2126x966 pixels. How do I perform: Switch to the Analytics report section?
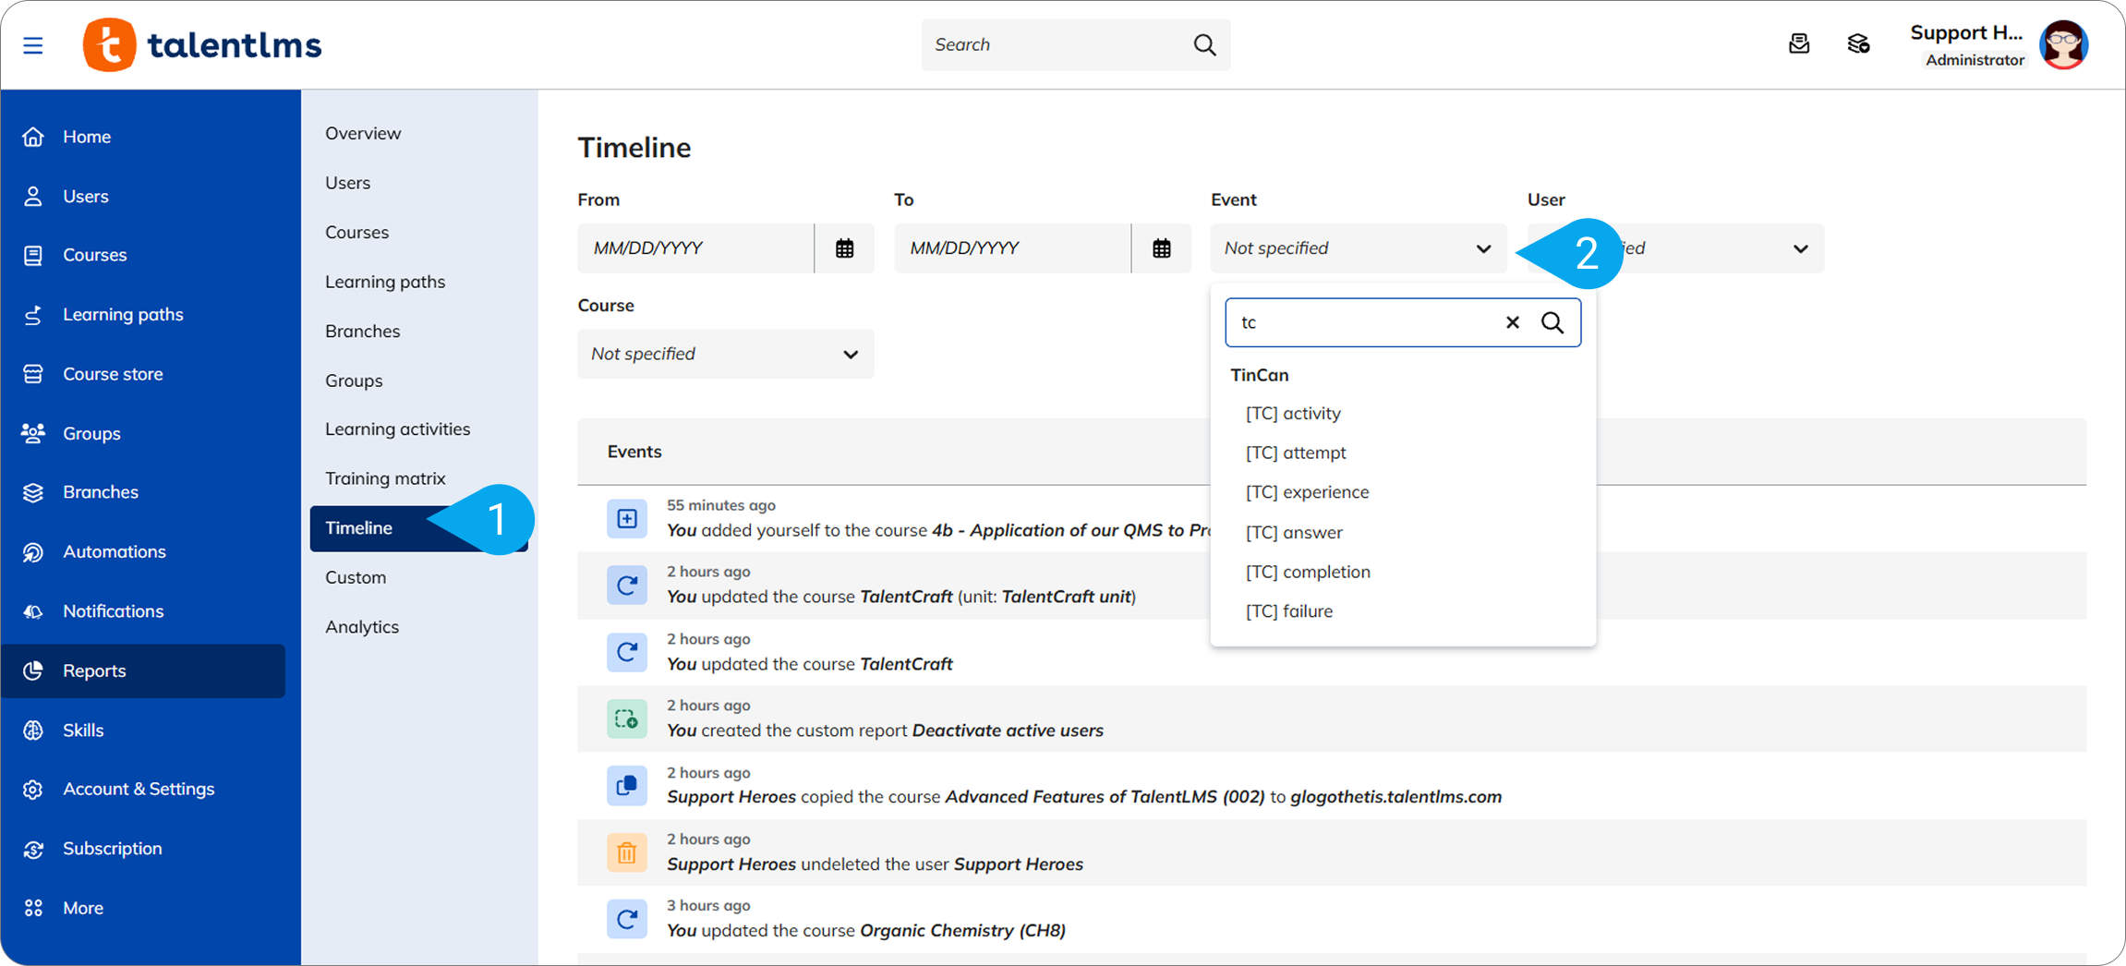pos(362,627)
